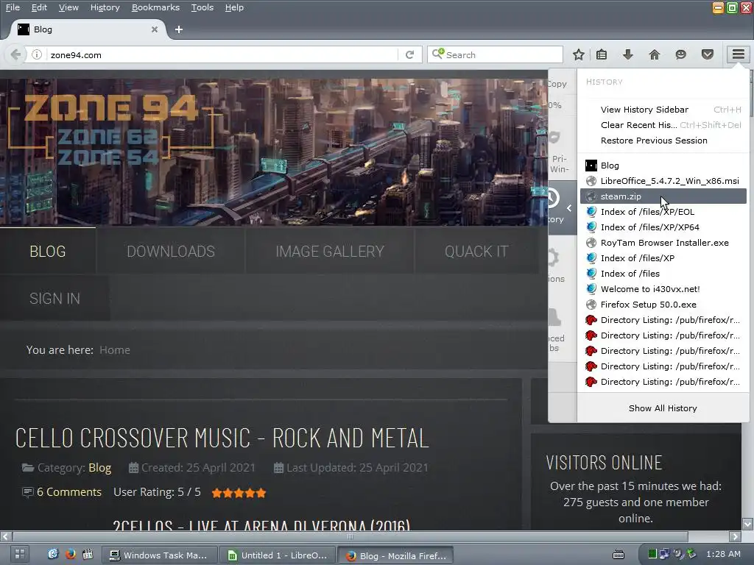
Task: Choose Clear Recent History option
Action: click(x=663, y=125)
